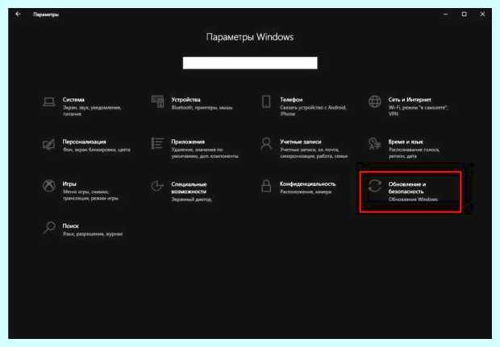Open the Приложения title link

click(x=188, y=142)
